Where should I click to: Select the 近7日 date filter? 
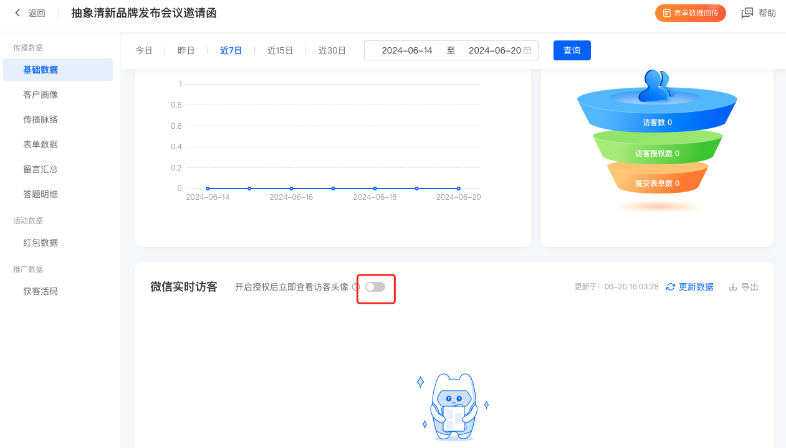coord(231,50)
